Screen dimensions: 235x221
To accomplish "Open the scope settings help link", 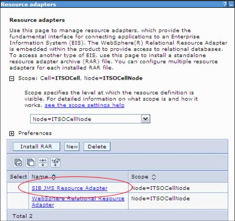I will click(x=84, y=105).
